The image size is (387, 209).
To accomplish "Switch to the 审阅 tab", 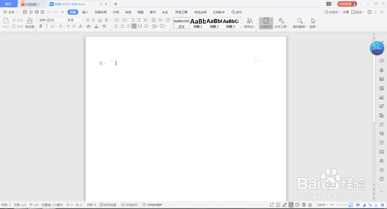I will [x=128, y=12].
